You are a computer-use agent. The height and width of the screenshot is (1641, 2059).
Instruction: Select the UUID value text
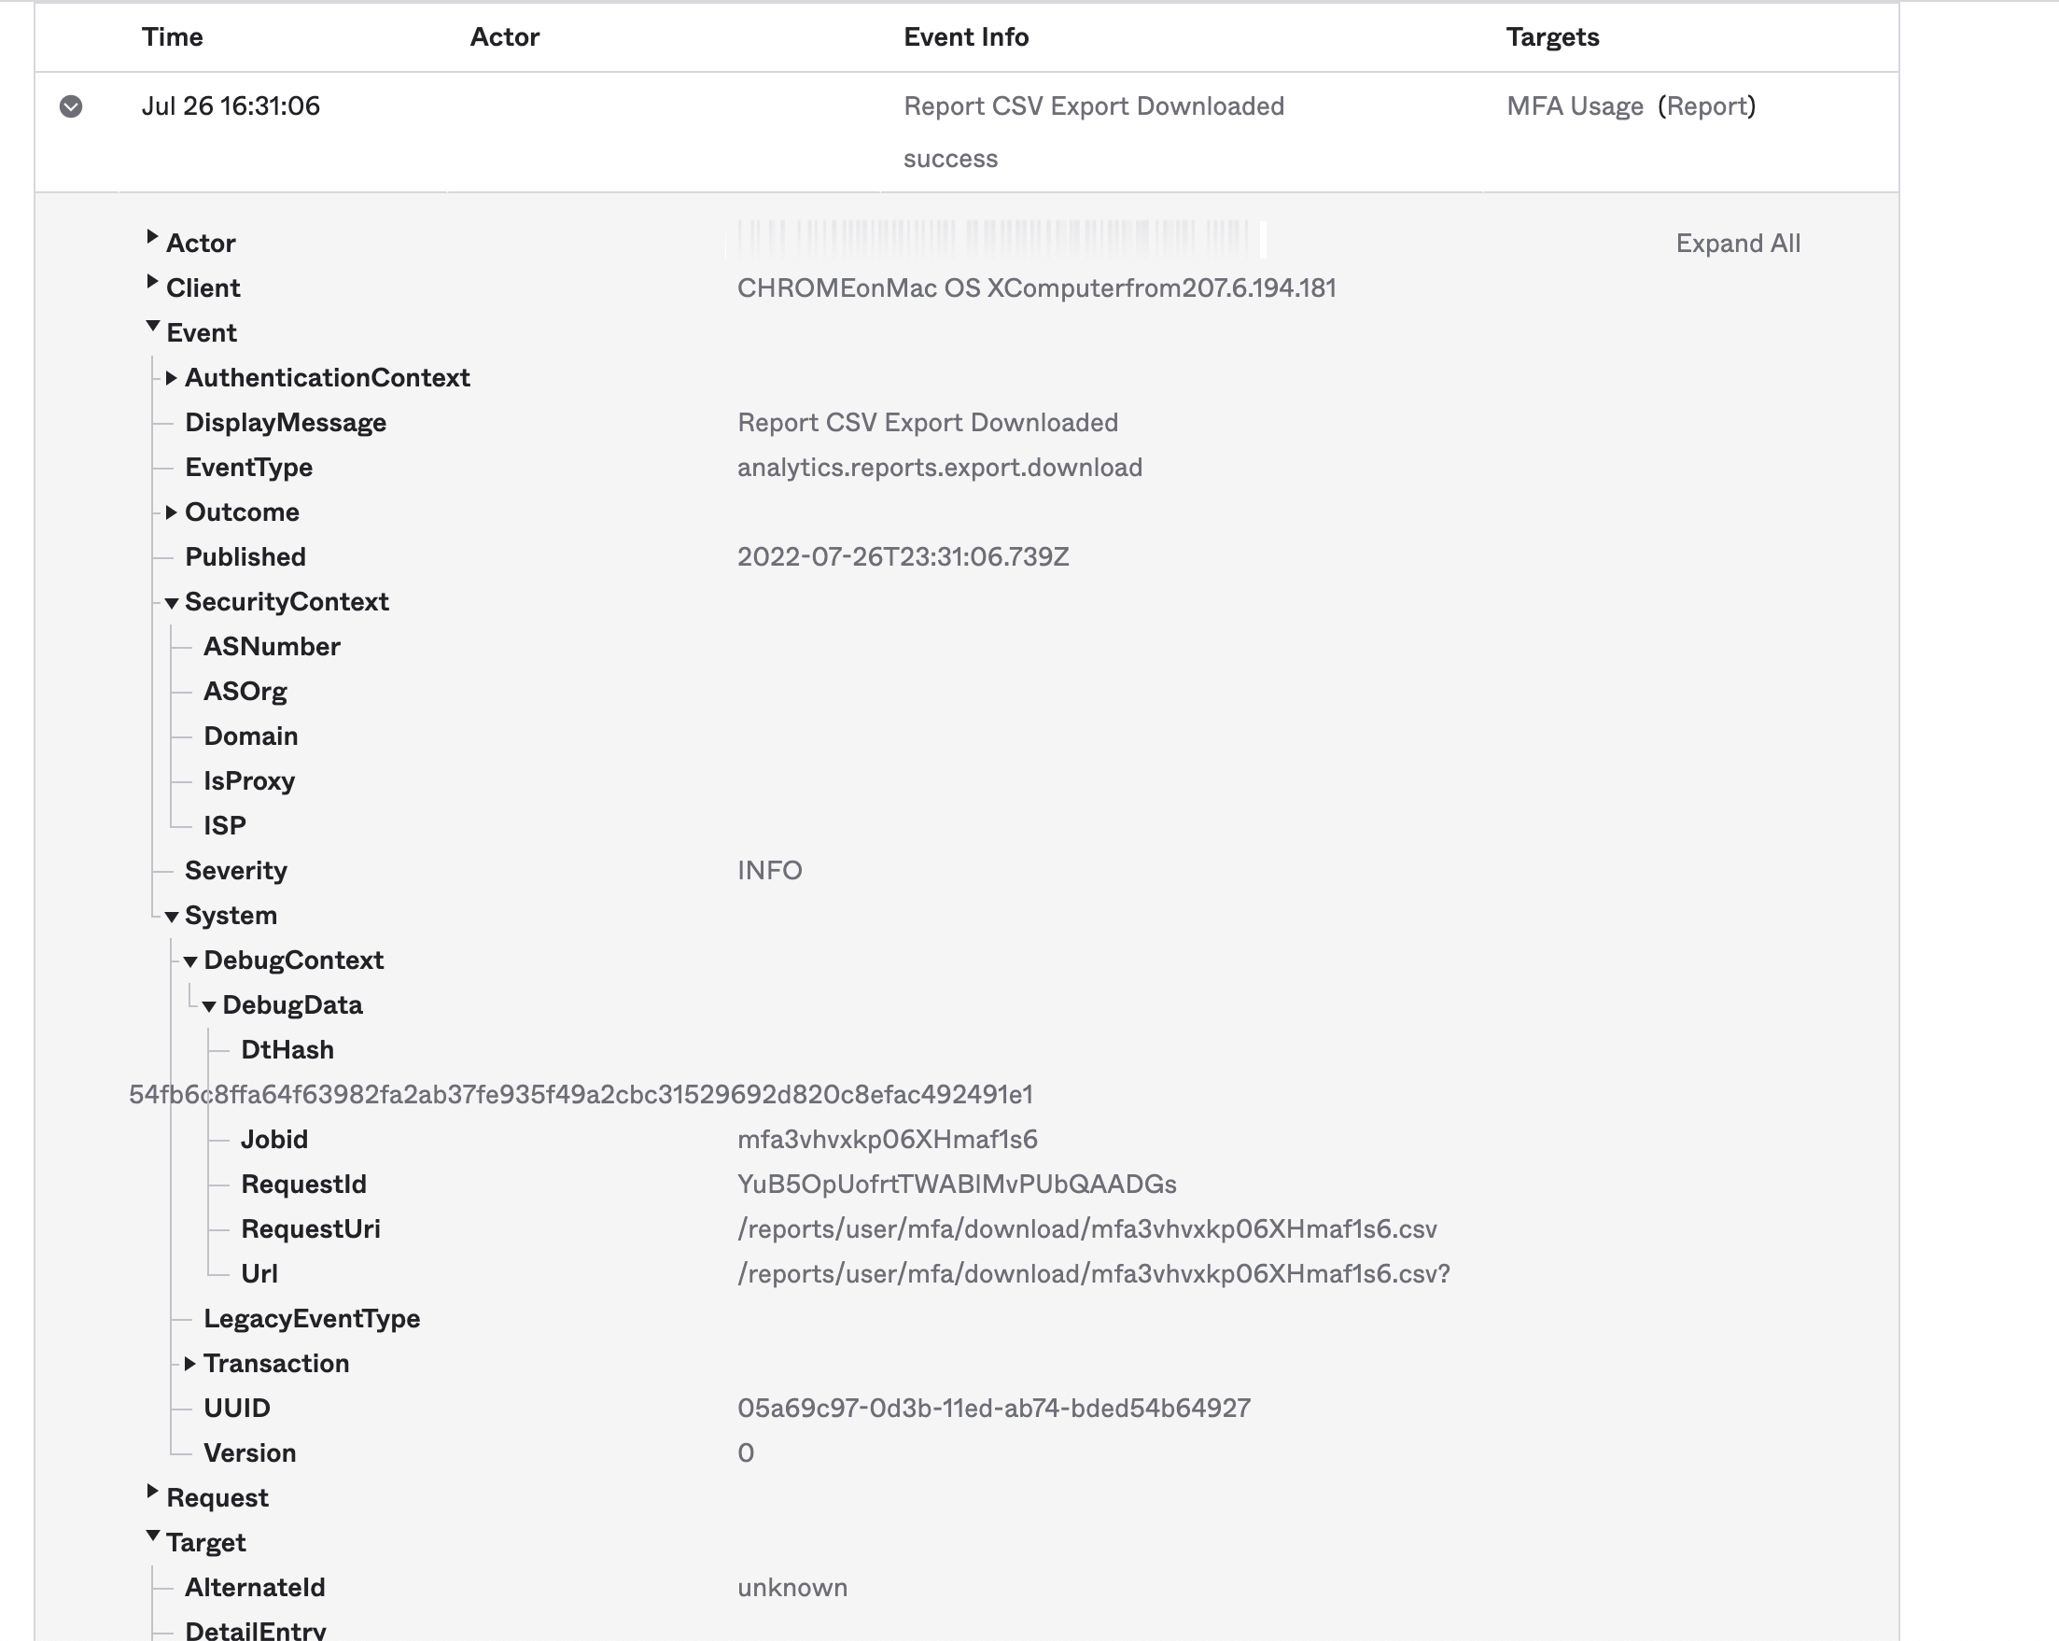point(994,1408)
